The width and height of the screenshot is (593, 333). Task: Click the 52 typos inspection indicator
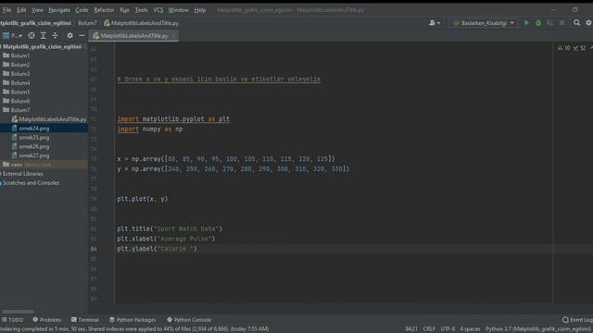[x=579, y=48]
